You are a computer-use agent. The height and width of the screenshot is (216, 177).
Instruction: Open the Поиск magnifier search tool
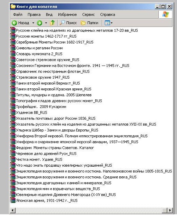click(68, 23)
